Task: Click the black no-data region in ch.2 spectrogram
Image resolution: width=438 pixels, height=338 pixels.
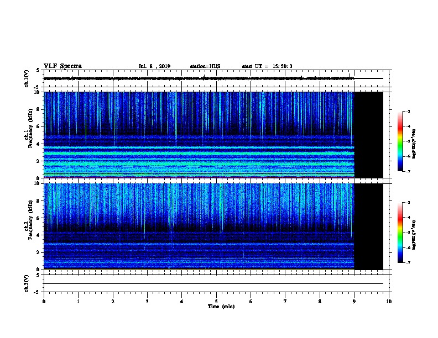Action: (368, 226)
